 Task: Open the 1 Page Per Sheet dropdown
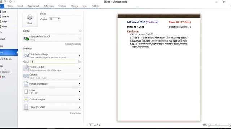point(52,107)
